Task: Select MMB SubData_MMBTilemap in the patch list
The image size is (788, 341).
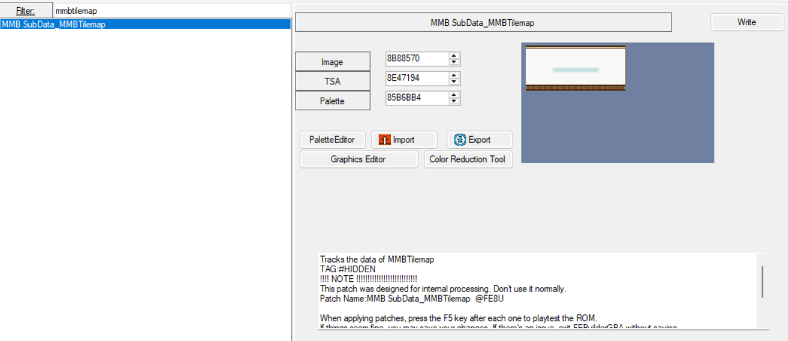Action: [x=54, y=25]
